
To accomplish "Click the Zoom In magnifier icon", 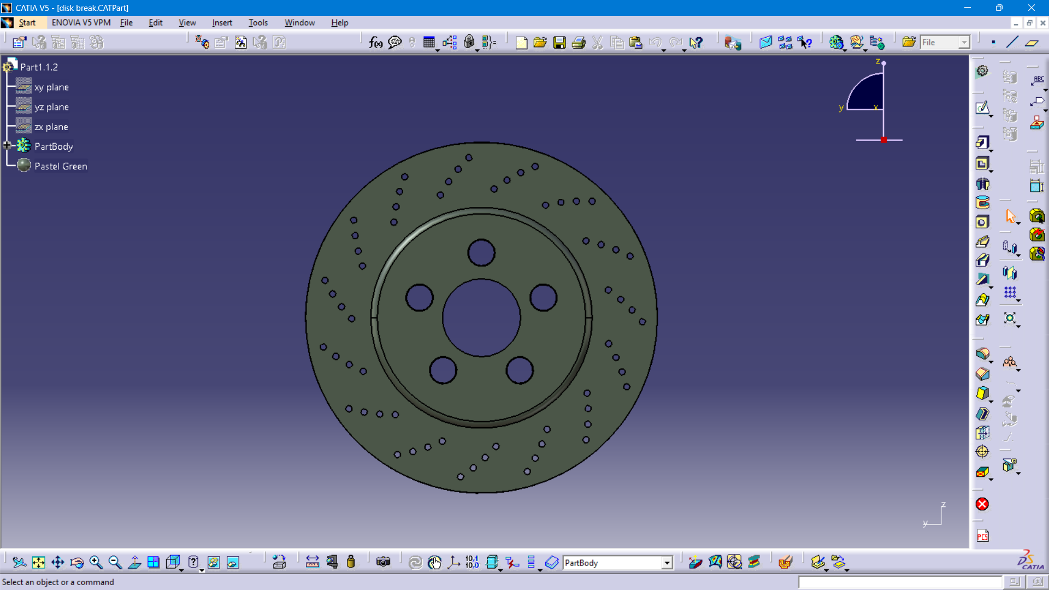I will pyautogui.click(x=96, y=562).
